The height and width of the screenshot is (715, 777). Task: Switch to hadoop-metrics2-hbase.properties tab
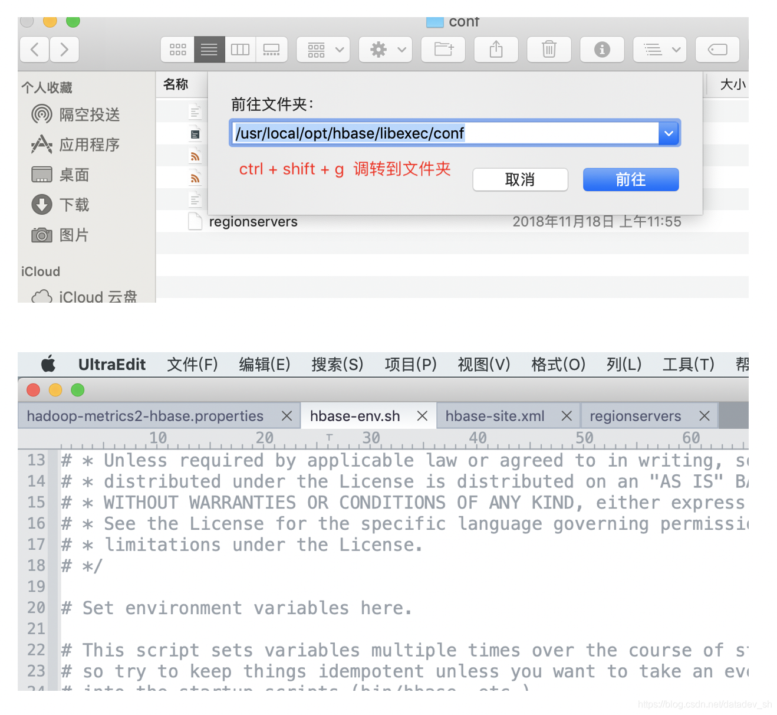pos(145,416)
